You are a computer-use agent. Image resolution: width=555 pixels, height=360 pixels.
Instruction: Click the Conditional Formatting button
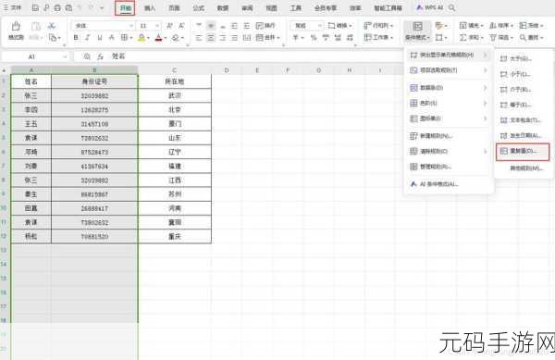coord(418,31)
